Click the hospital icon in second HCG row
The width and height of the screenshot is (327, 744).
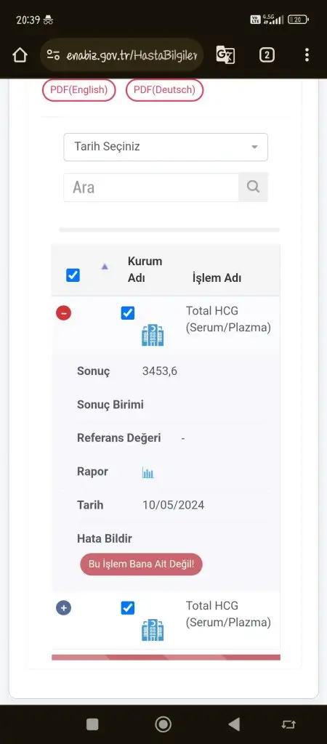[x=153, y=630]
